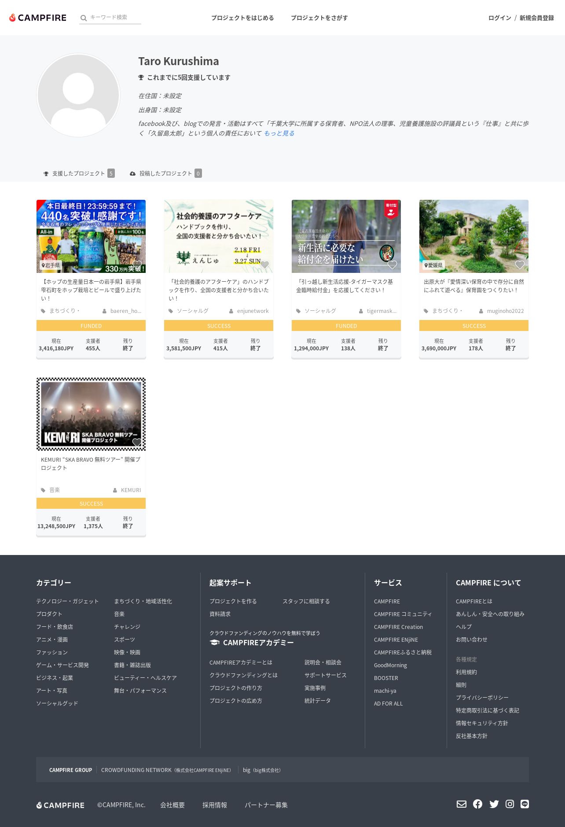This screenshot has width=565, height=827.
Task: Select 支援したプロジェクト tab
Action: coord(79,173)
